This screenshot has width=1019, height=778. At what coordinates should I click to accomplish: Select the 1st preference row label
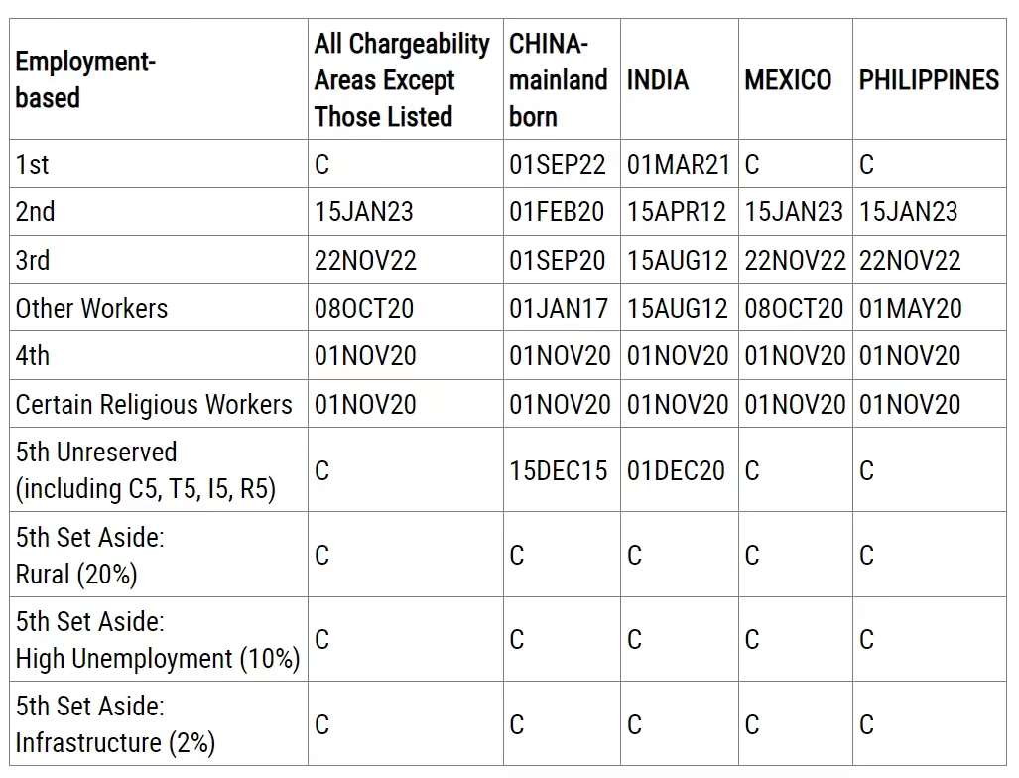point(32,164)
